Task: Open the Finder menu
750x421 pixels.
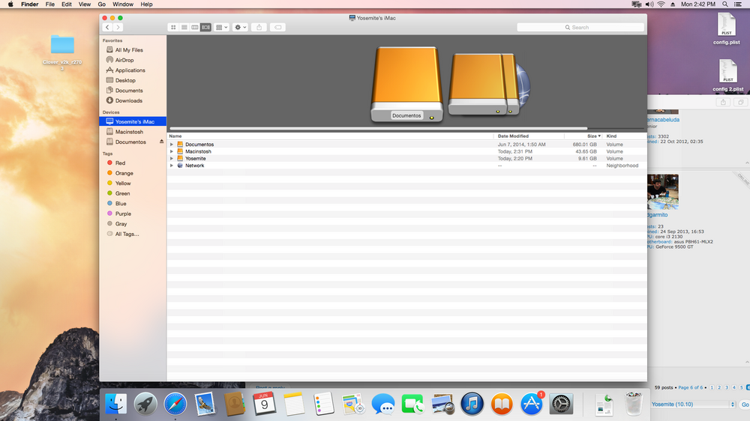Action: [x=30, y=4]
